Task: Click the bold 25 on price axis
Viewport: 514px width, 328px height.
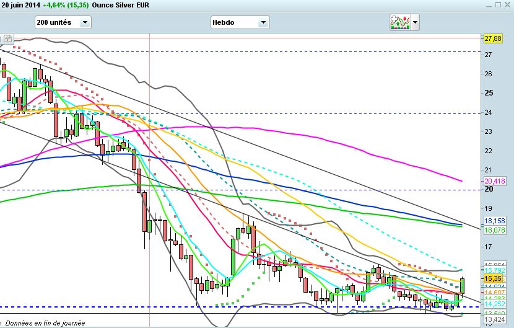Action: pos(489,93)
